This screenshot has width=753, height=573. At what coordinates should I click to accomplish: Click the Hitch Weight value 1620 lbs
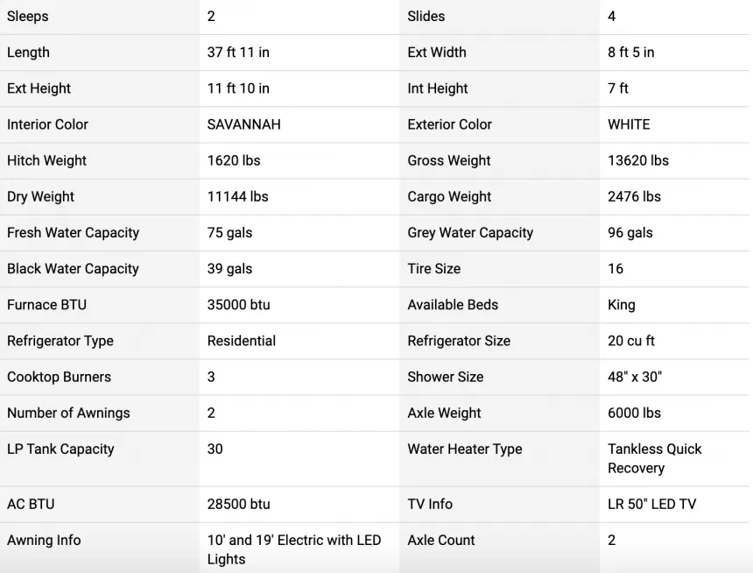coord(234,160)
